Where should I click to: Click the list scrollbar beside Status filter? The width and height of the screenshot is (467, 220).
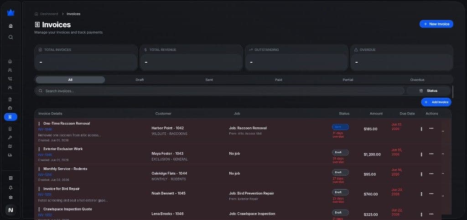pos(453,92)
